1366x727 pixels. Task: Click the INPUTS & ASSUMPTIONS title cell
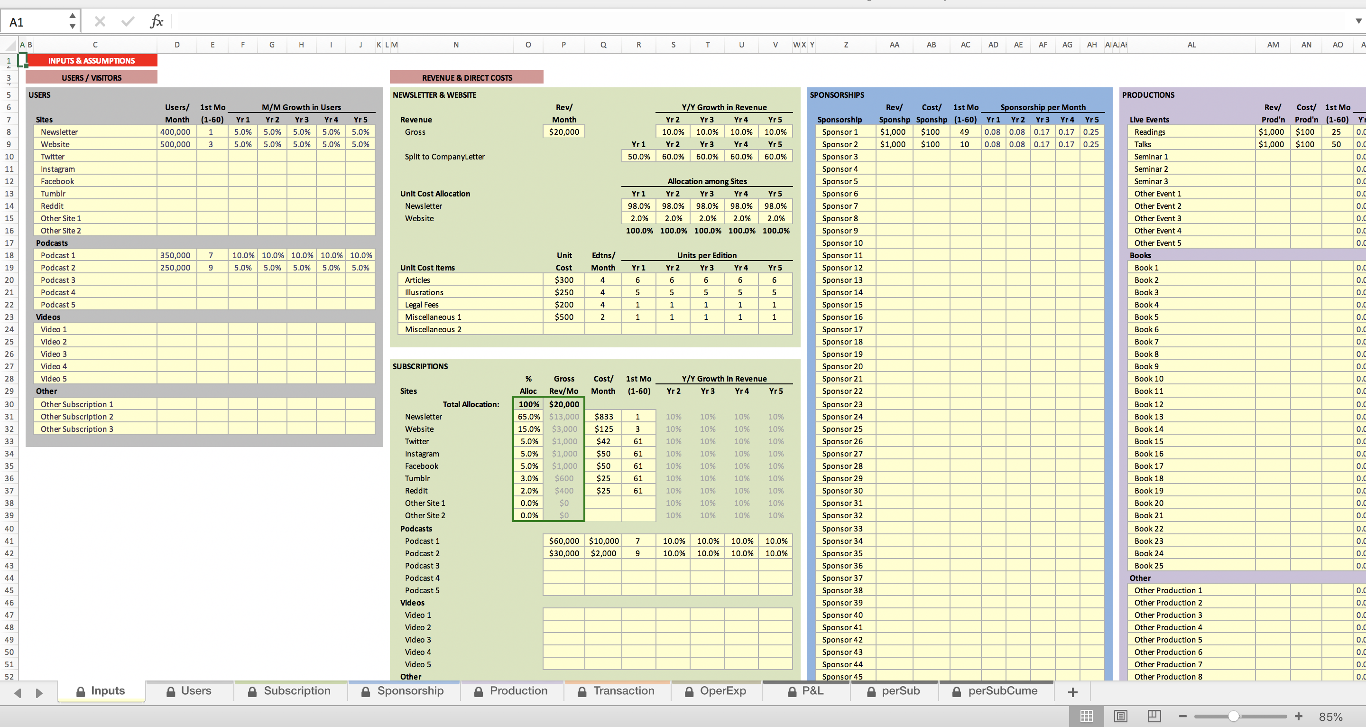[92, 60]
